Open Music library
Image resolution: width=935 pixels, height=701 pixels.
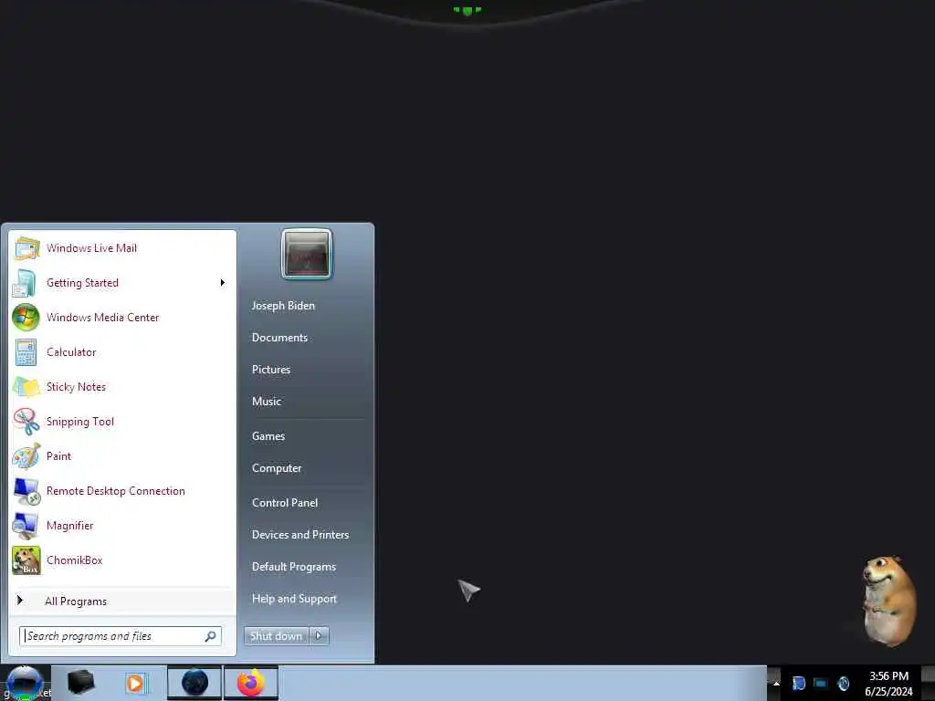(x=266, y=402)
